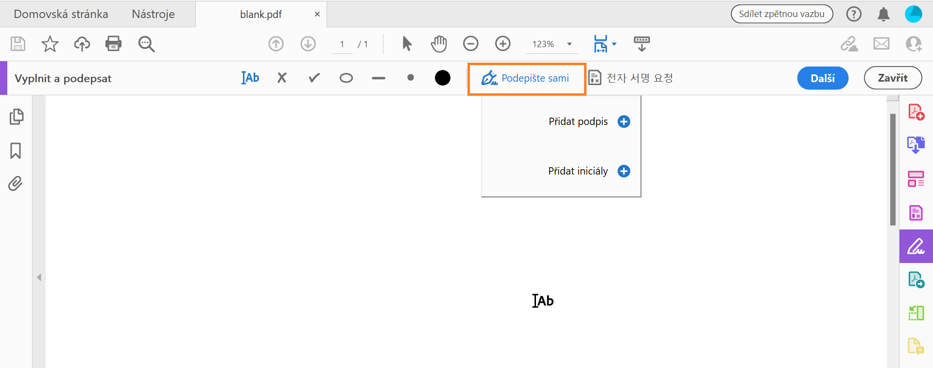Screen dimensions: 933x368
Task: Activate the hand pan tool
Action: click(439, 44)
